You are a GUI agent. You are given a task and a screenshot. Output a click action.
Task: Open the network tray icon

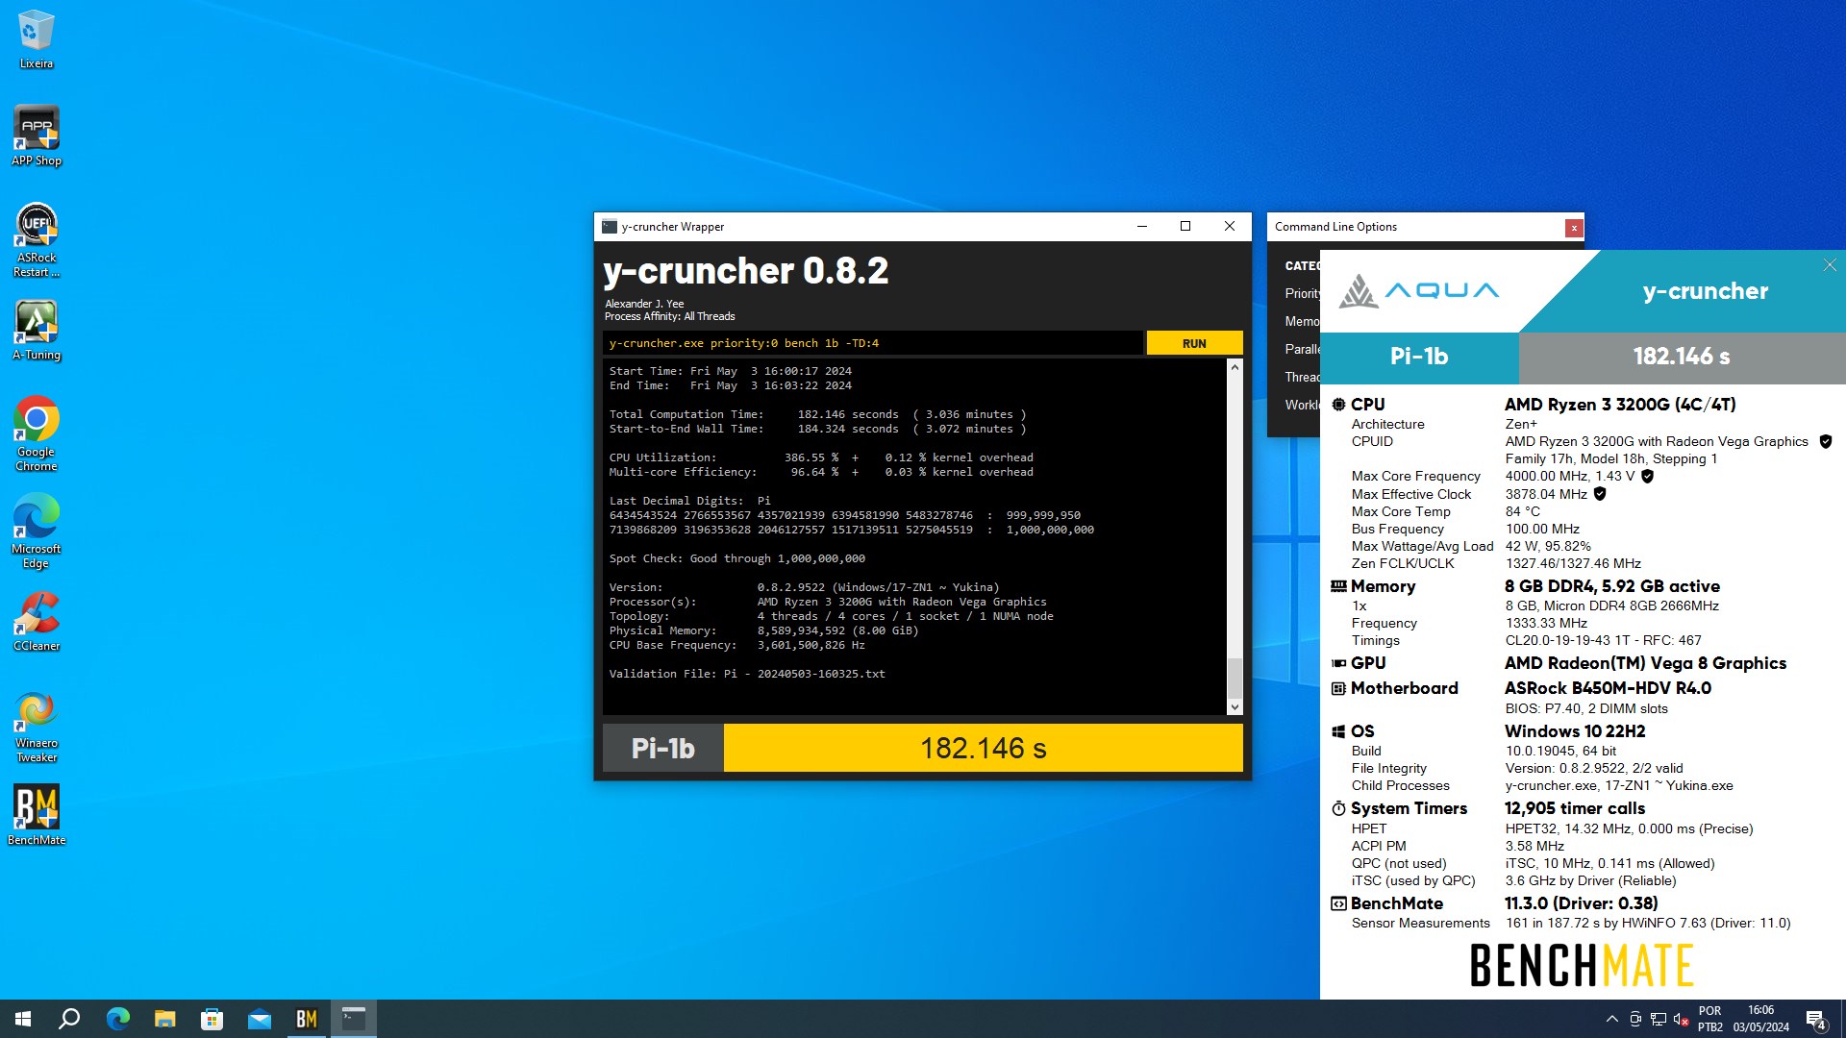pos(1659,1019)
